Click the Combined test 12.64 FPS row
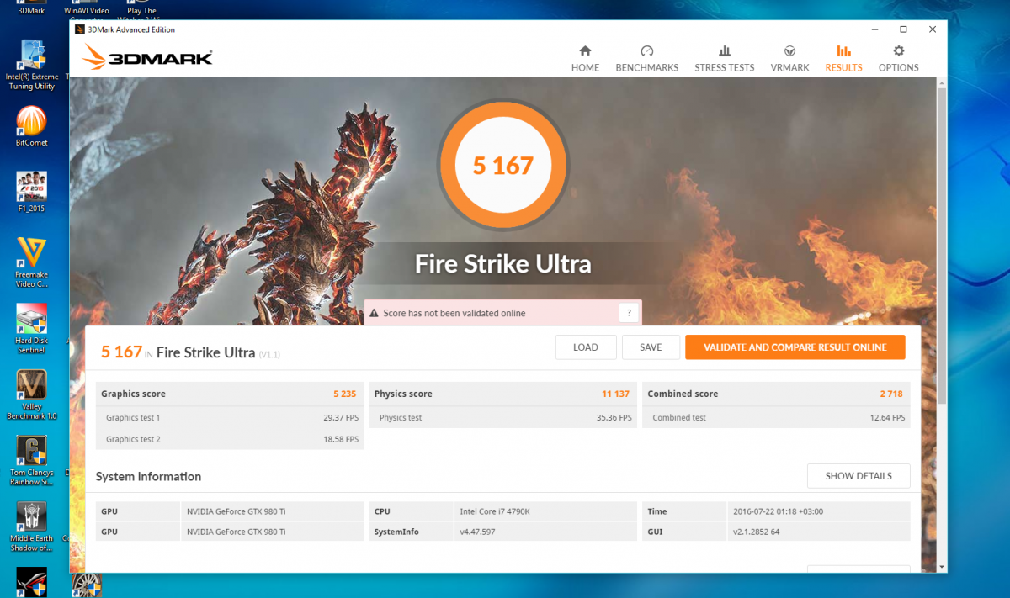This screenshot has height=598, width=1010. point(776,417)
